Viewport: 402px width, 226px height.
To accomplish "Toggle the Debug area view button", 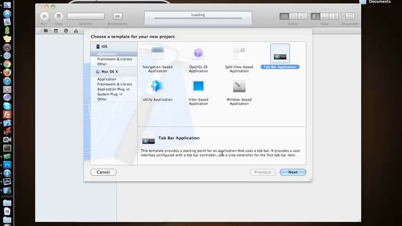I will tap(325, 16).
